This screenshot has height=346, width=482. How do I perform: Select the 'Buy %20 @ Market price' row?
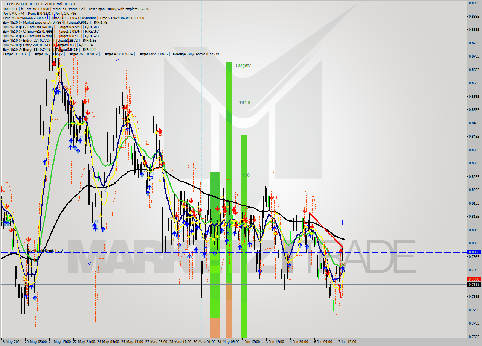click(x=55, y=22)
